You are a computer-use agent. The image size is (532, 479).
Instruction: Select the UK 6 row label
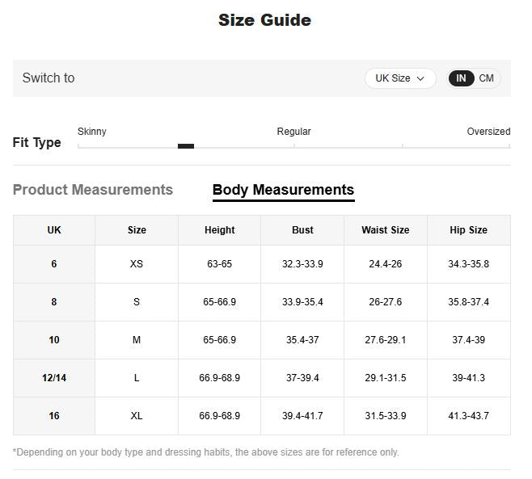(54, 264)
